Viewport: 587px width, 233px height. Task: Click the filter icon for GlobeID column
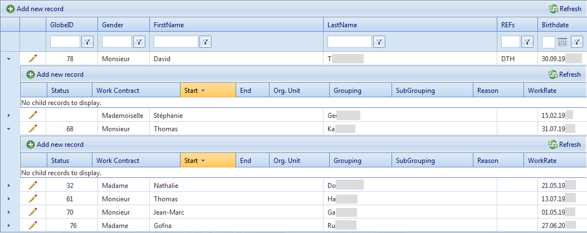point(87,42)
